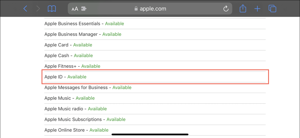Screen dimensions: 300x138
Task: Go back to the previous page
Action: pyautogui.click(x=25, y=9)
